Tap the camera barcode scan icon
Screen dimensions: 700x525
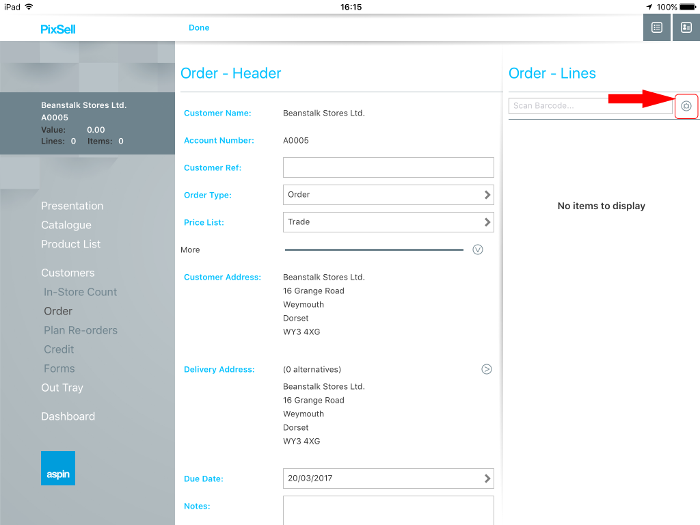[686, 106]
